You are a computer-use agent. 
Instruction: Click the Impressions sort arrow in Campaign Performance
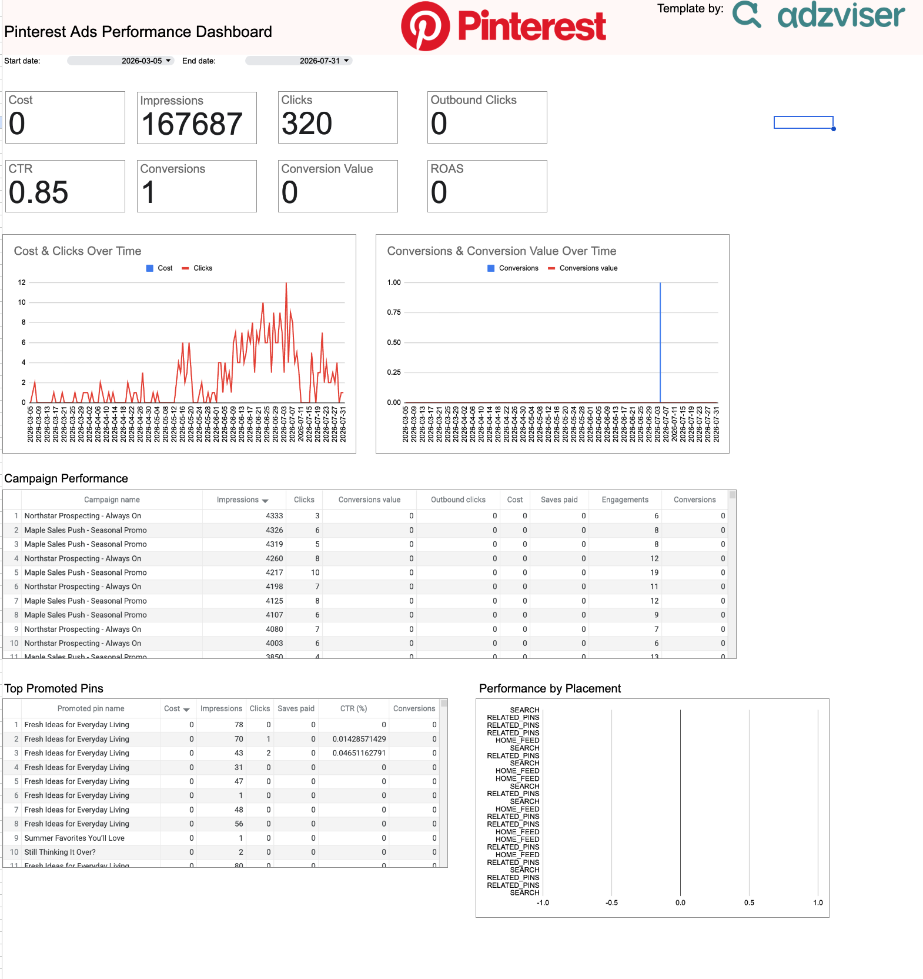point(265,500)
